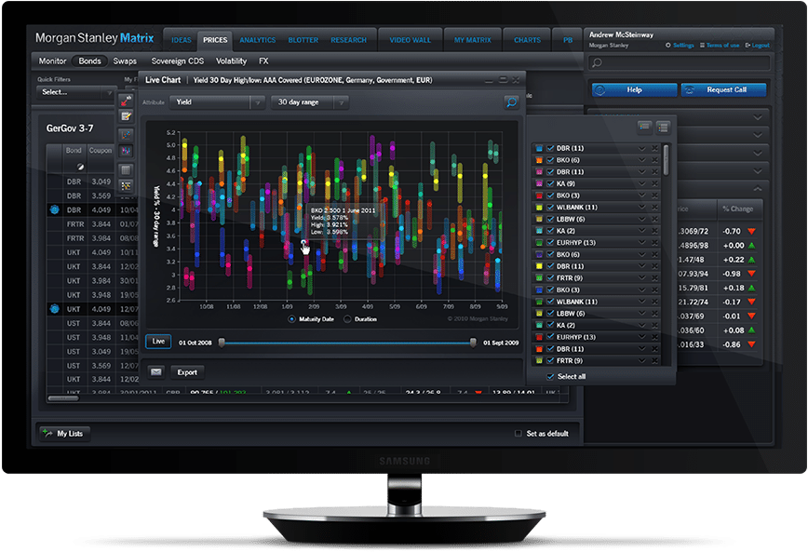Click the network line chart toolbar icon

coord(126,185)
